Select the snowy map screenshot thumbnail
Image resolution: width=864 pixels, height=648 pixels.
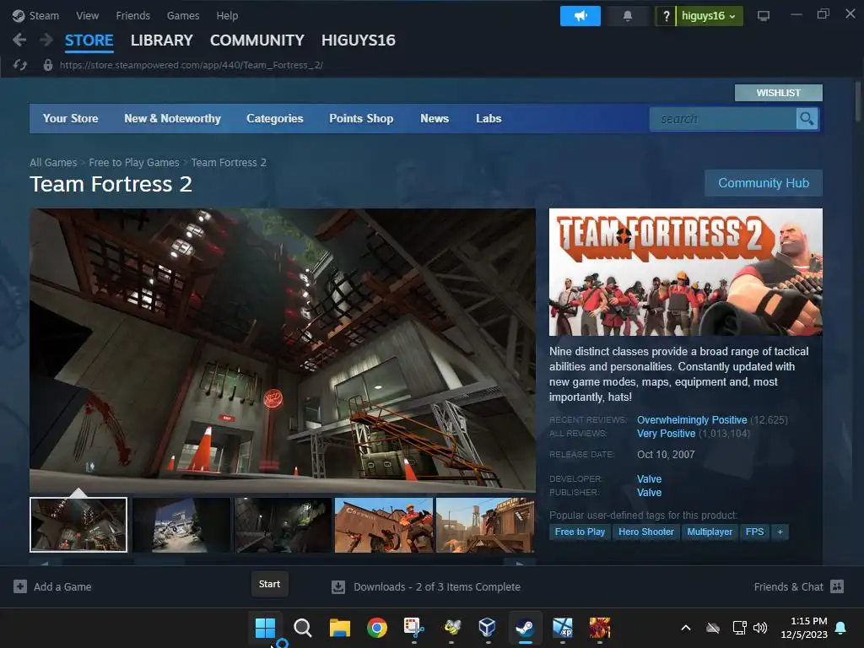click(181, 525)
